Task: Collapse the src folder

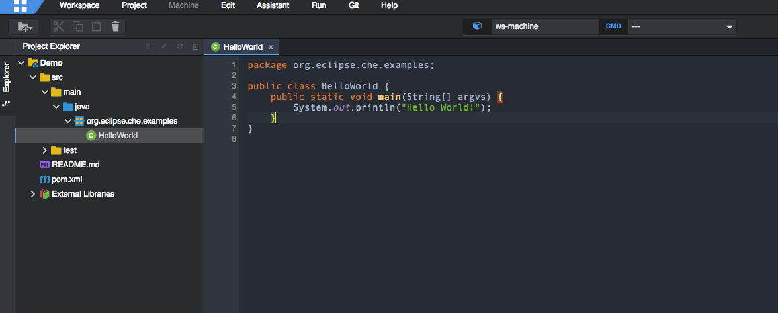Action: (33, 77)
